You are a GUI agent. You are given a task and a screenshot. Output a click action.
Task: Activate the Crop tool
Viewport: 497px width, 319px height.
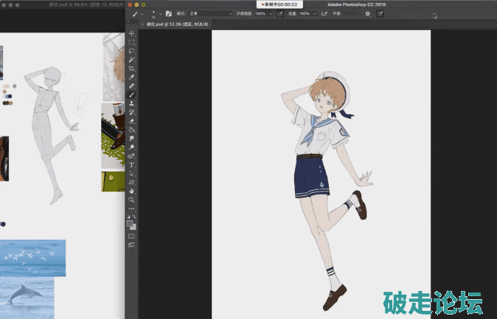(x=132, y=69)
